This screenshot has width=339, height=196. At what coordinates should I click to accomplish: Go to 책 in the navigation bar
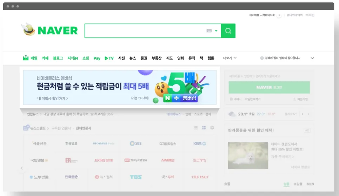click(201, 58)
